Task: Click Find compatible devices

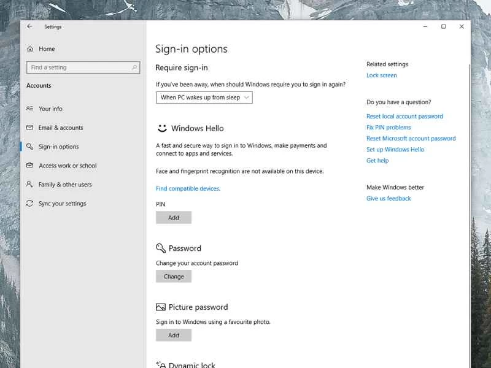Action: click(187, 188)
